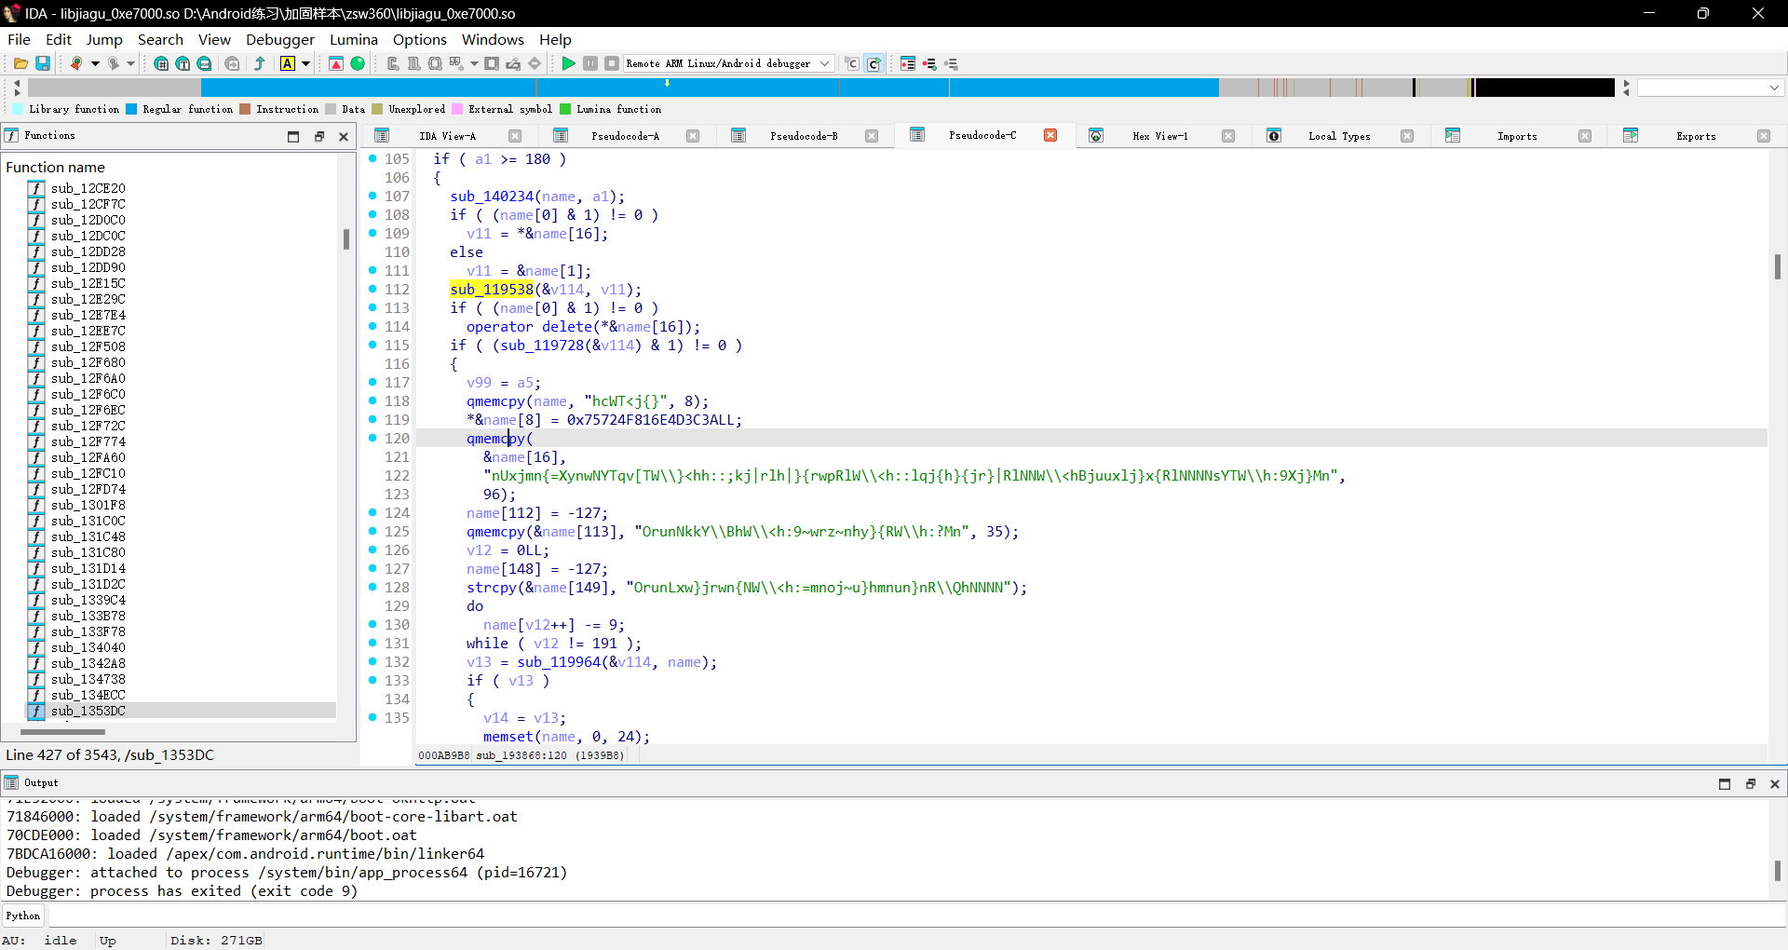The height and width of the screenshot is (950, 1788).
Task: Open the Search menu
Action: tap(160, 39)
